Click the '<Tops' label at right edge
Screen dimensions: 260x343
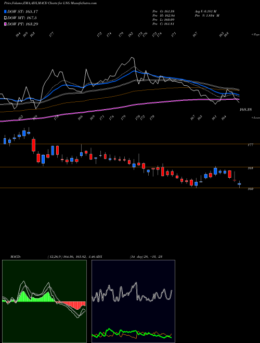pos(255,35)
